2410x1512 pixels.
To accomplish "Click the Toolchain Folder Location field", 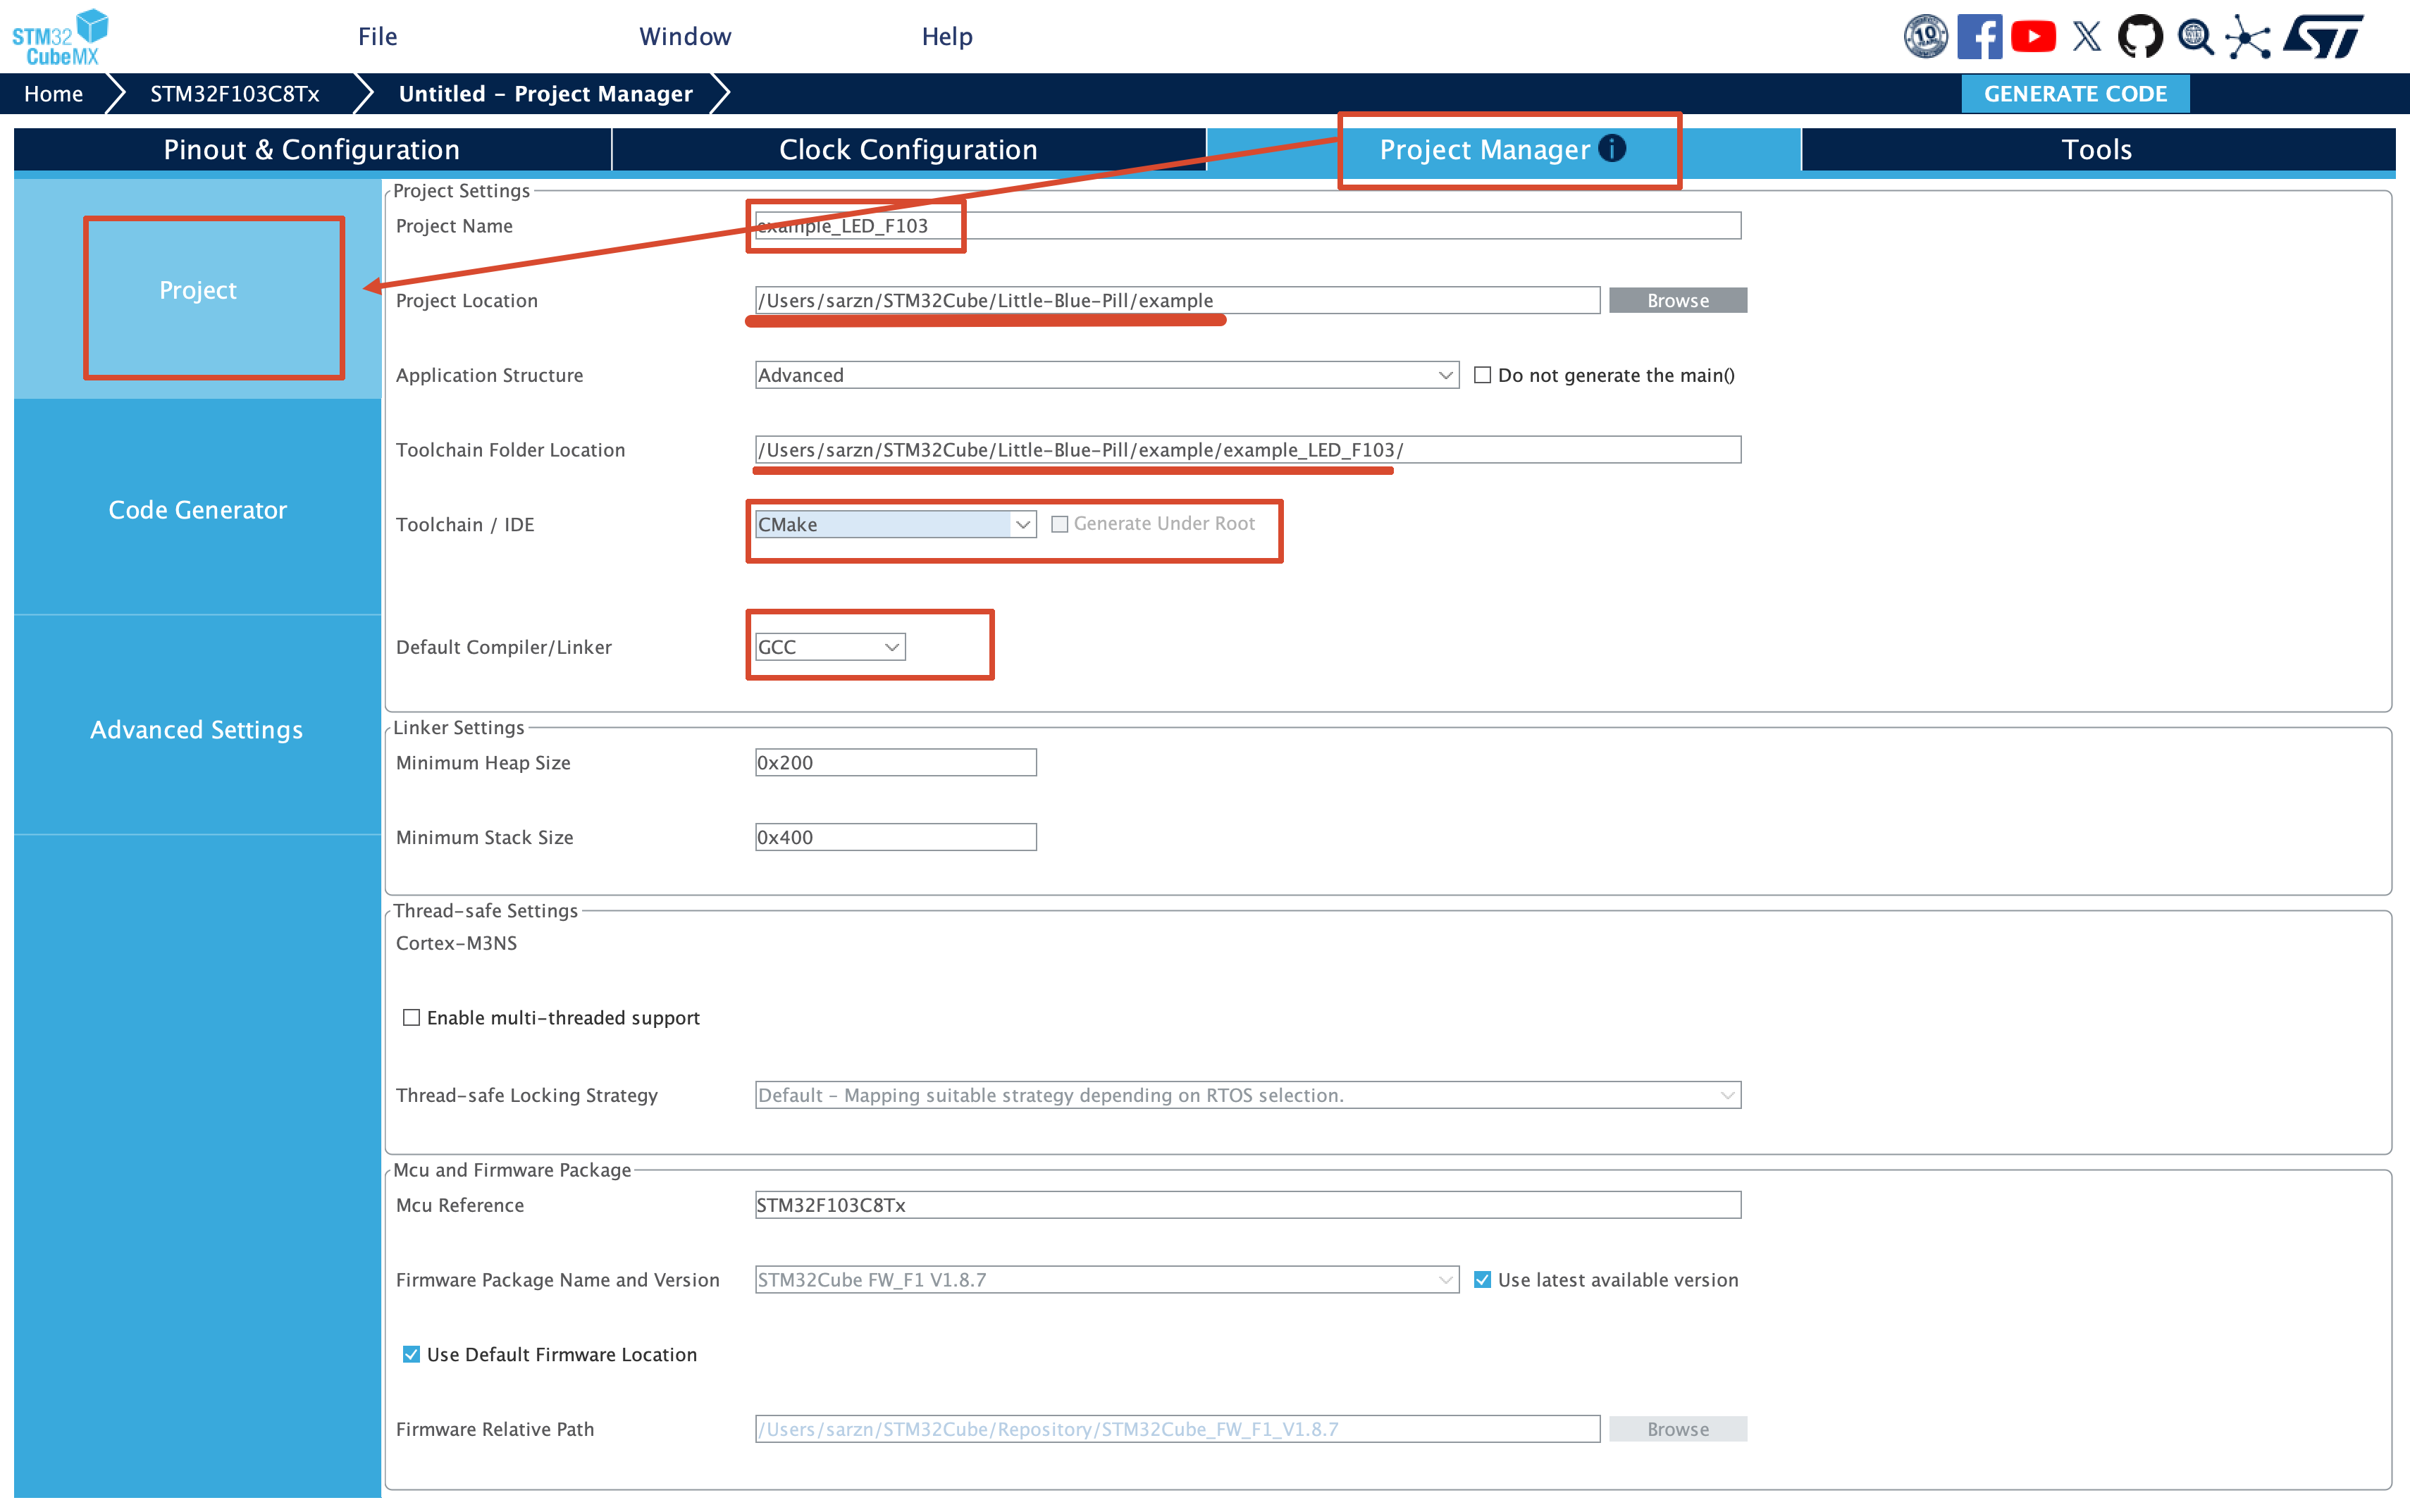I will coord(1247,450).
